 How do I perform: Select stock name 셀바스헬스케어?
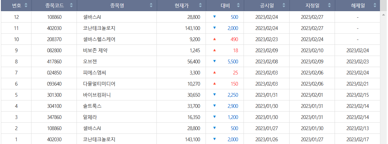click(x=99, y=39)
